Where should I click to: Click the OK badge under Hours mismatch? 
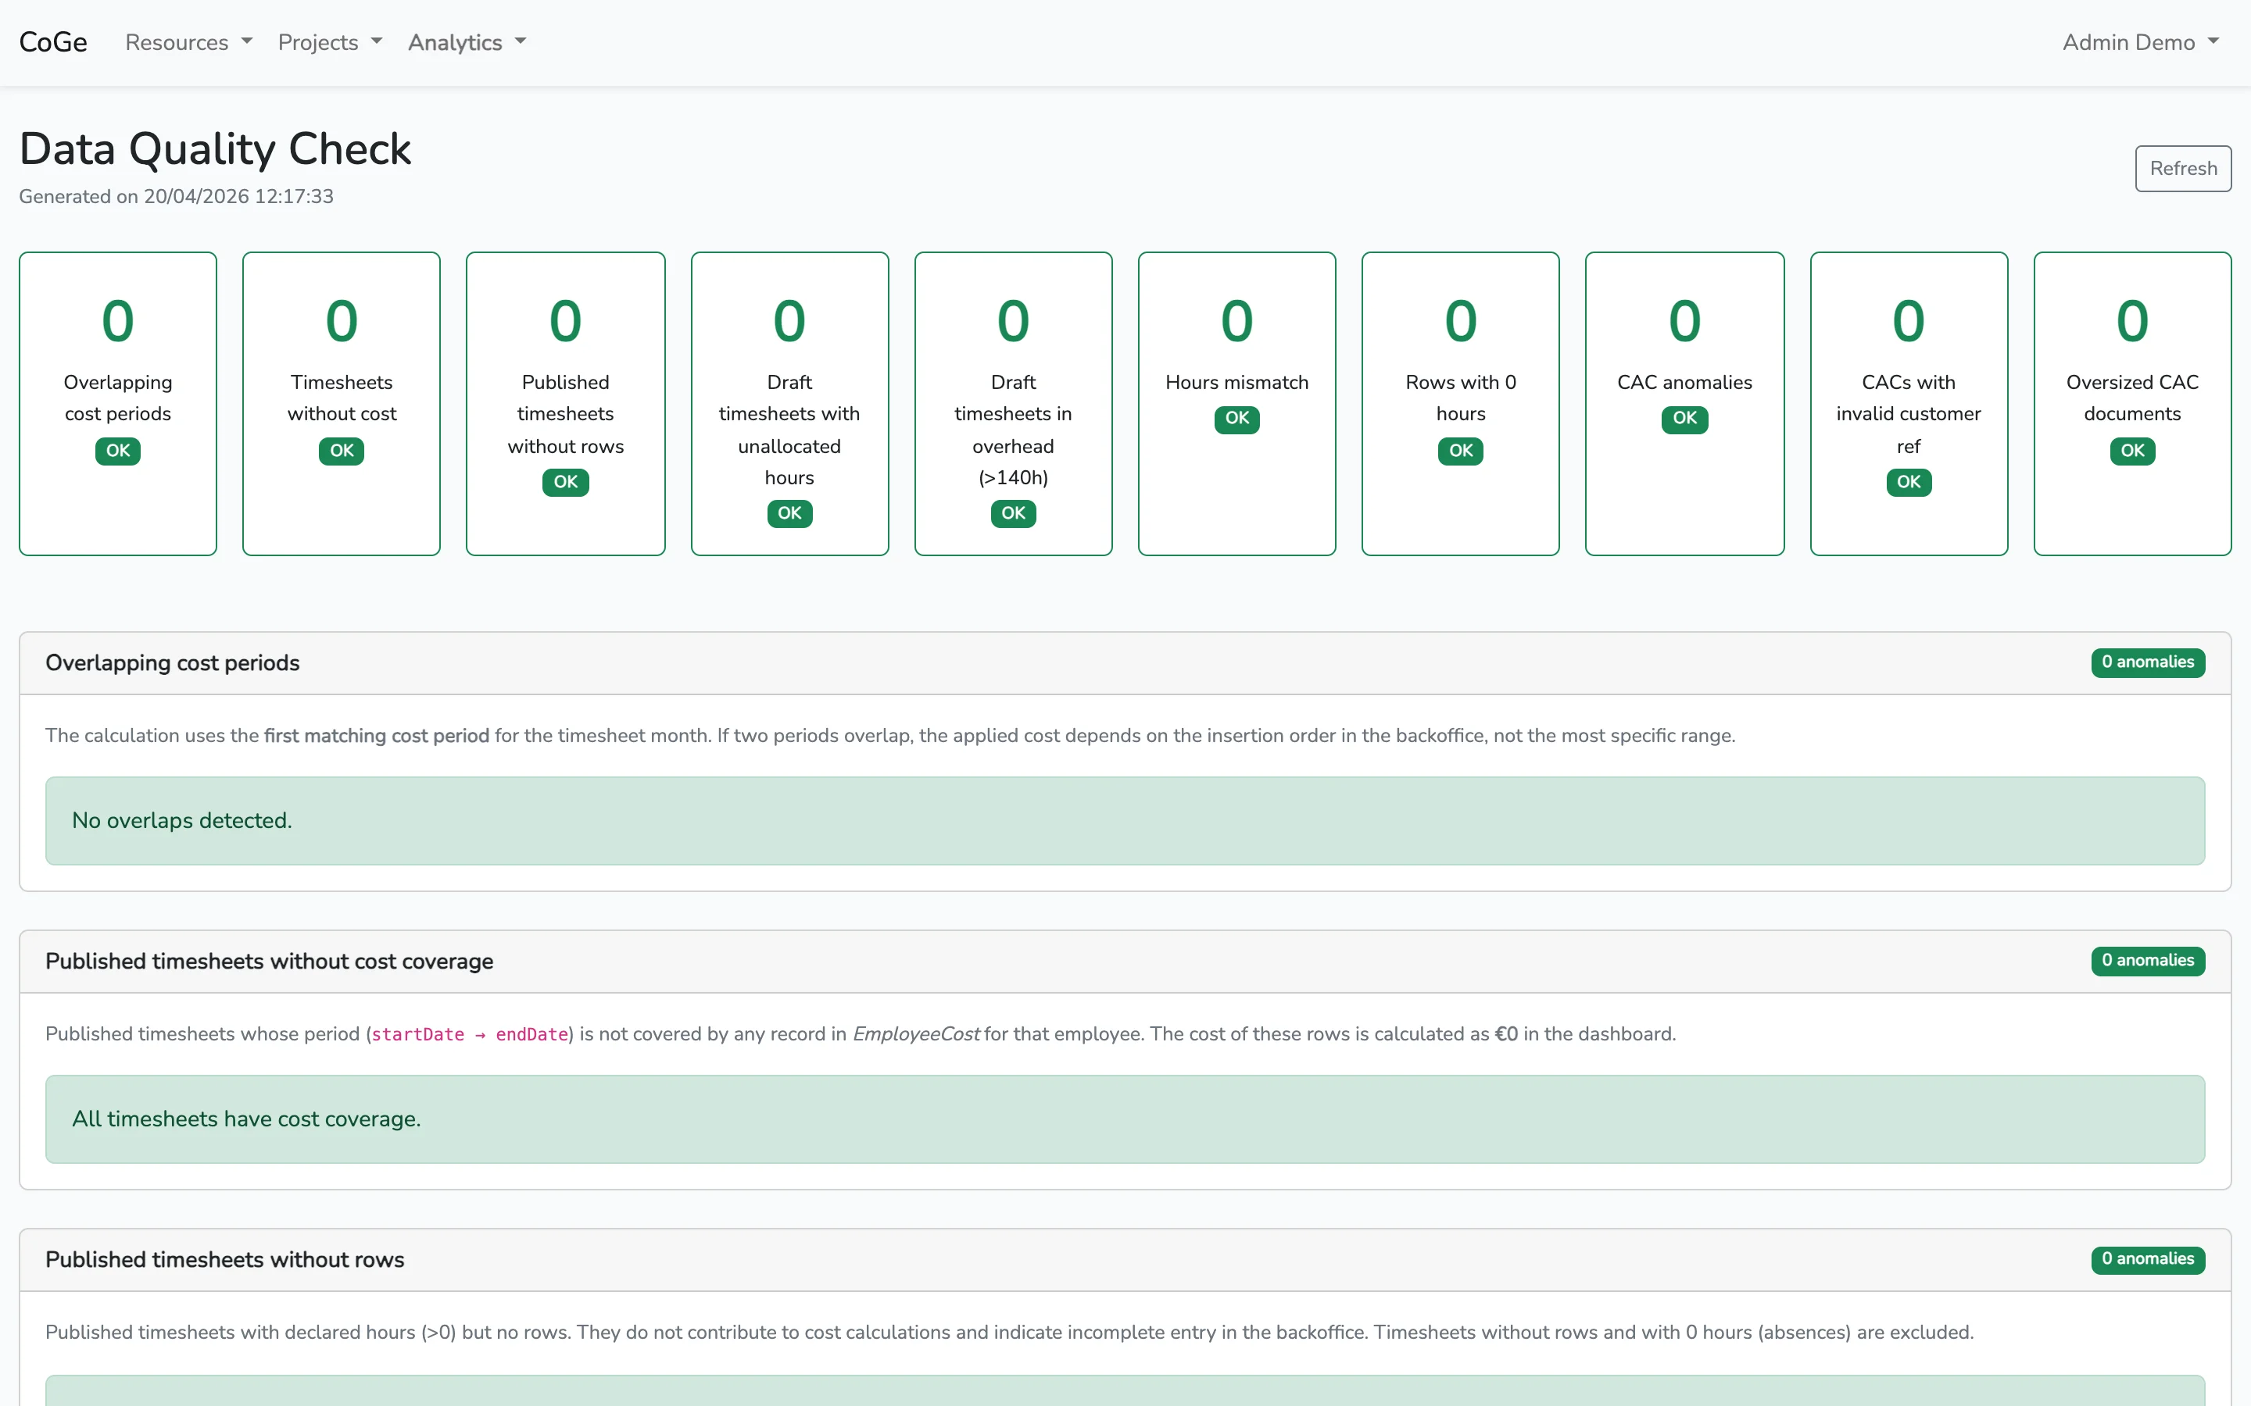click(1237, 419)
